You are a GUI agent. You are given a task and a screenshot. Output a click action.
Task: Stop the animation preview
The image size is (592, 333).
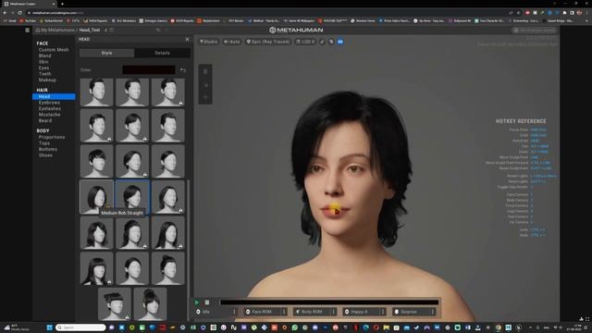click(x=207, y=302)
